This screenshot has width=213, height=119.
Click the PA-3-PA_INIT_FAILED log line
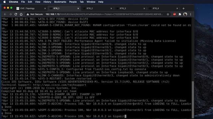89,41
